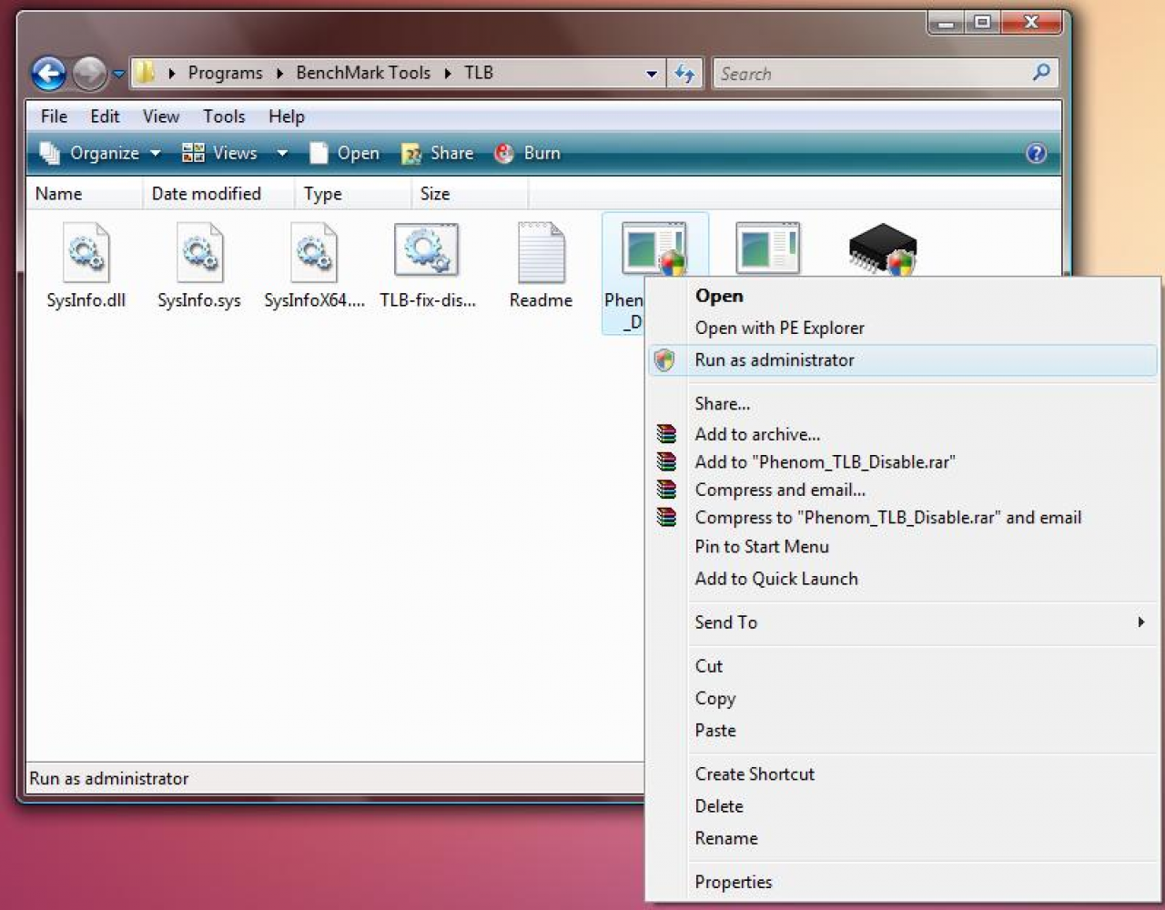Select the chip-shaped program icon

point(882,249)
